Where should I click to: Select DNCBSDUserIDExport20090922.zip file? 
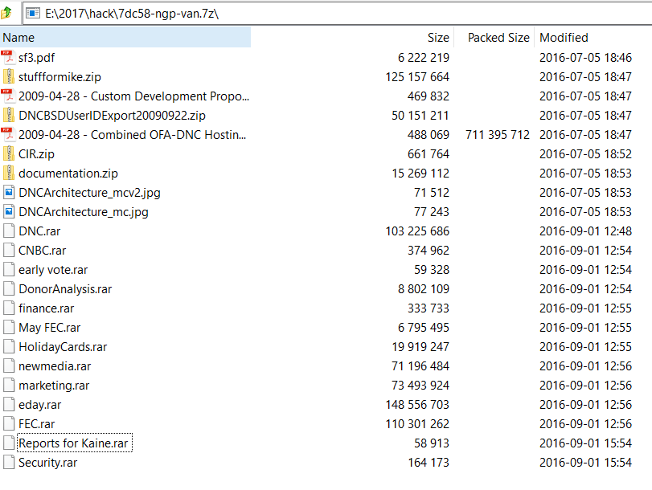point(112,116)
